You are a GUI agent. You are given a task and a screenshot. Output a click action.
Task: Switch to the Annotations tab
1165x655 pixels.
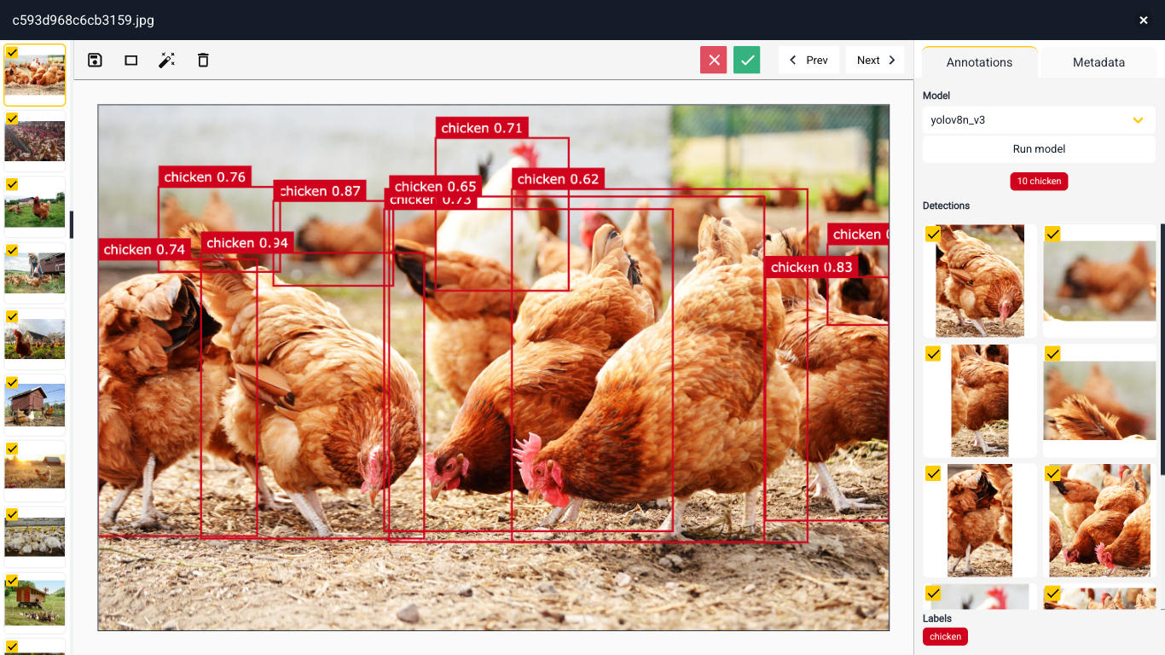click(x=979, y=62)
